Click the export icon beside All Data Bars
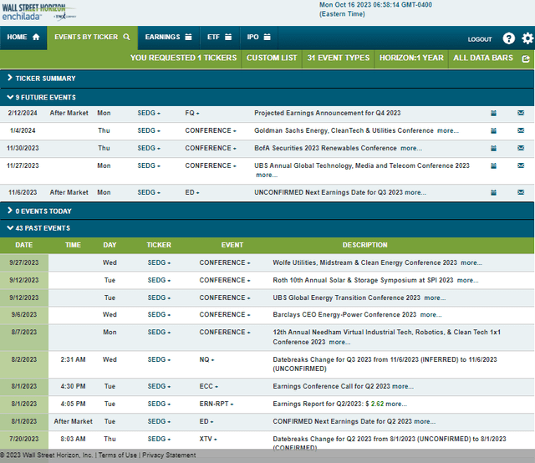The image size is (535, 463). click(x=526, y=59)
